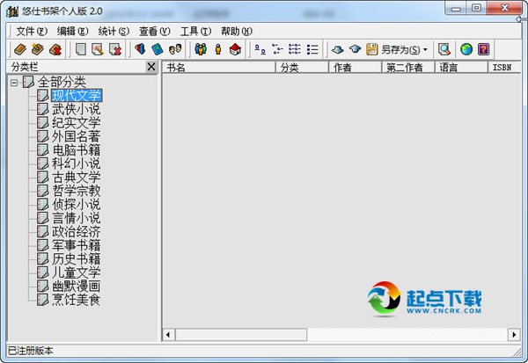This screenshot has height=363, width=528.
Task: Select the 全部分类 root category
Action: pos(62,82)
